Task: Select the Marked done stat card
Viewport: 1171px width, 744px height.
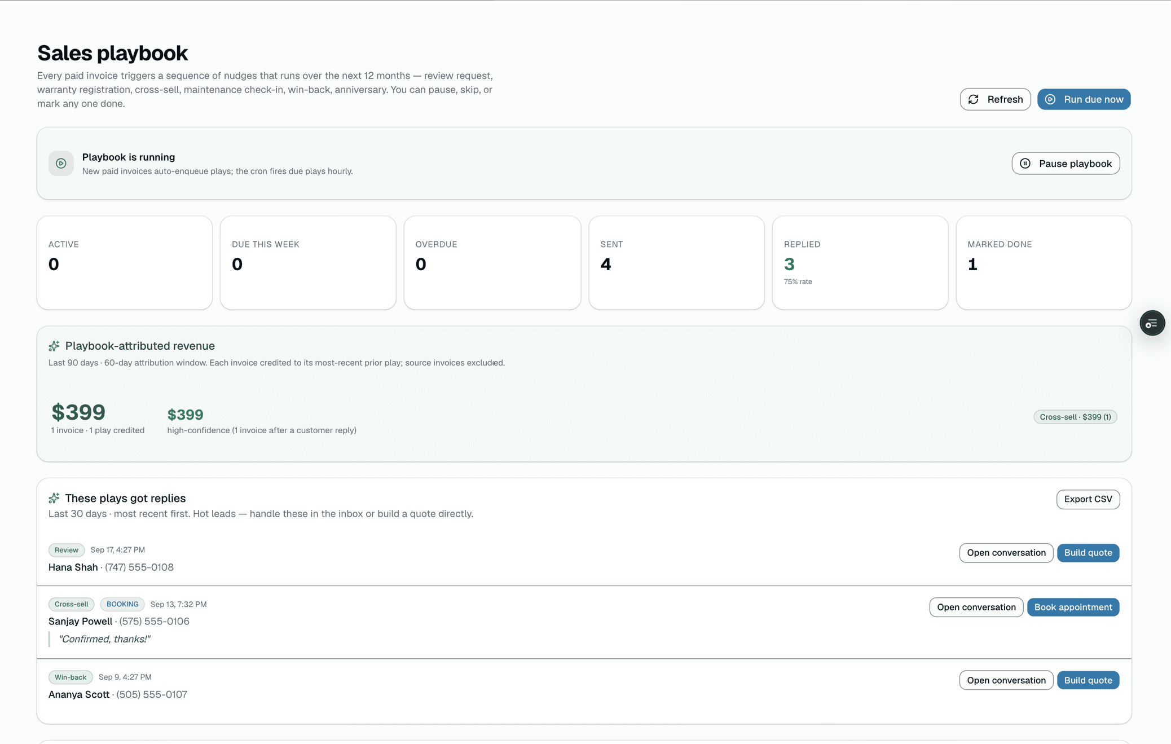Action: coord(1044,263)
